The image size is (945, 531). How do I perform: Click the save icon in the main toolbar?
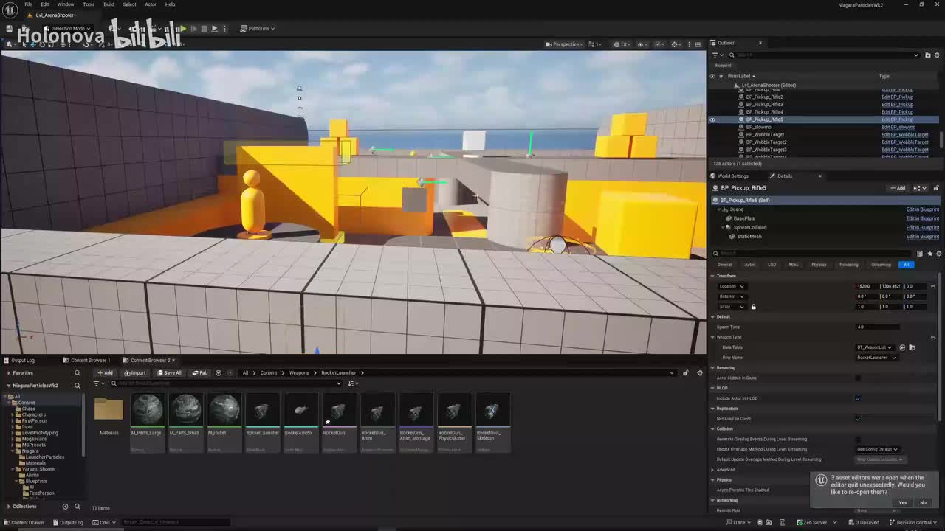pyautogui.click(x=10, y=29)
